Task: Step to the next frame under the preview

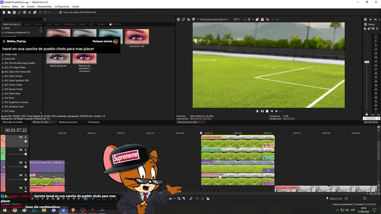Action: (276, 111)
